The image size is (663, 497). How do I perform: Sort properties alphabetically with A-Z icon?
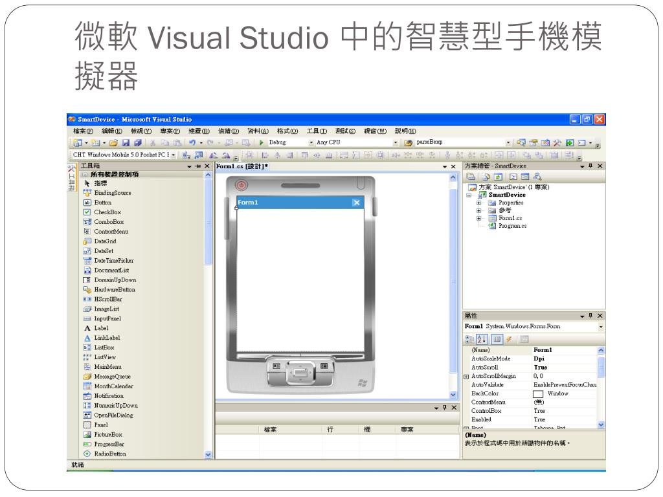click(x=482, y=339)
